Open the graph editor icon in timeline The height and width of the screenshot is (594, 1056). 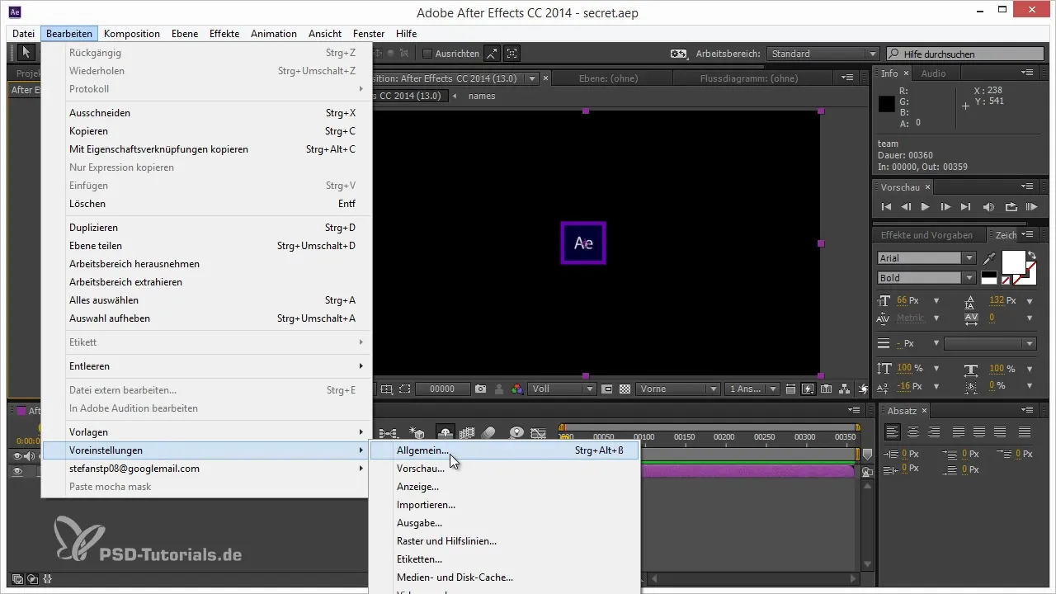(539, 432)
